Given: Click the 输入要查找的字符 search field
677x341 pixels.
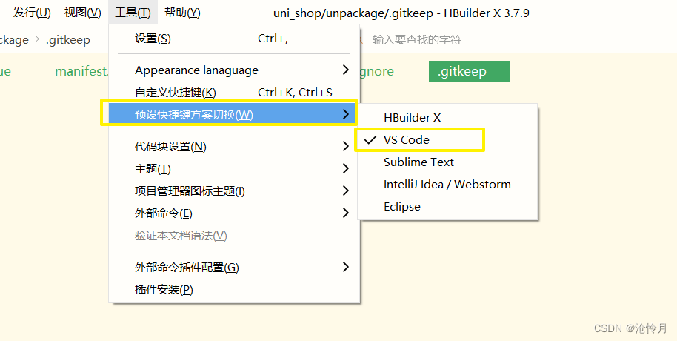Looking at the screenshot, I should click(417, 40).
